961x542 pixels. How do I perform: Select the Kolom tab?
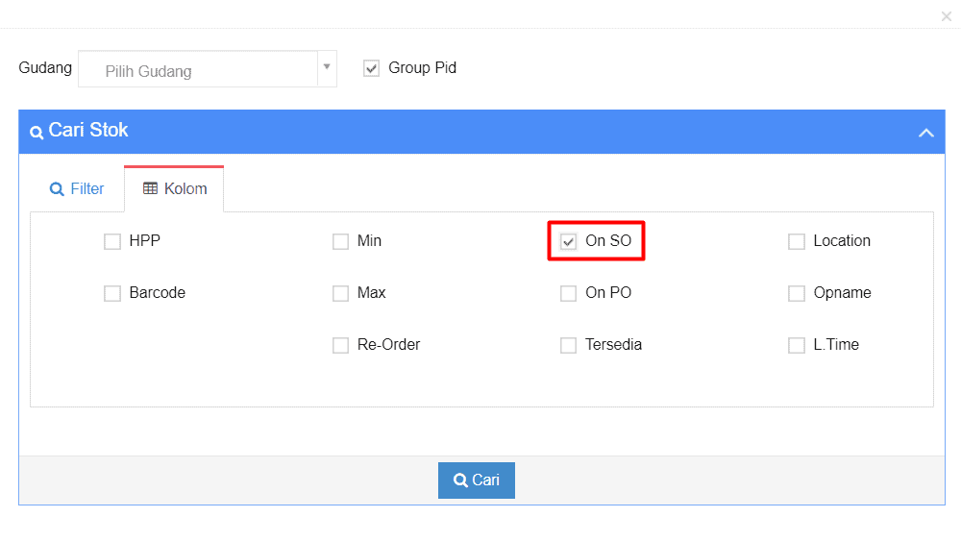click(175, 188)
